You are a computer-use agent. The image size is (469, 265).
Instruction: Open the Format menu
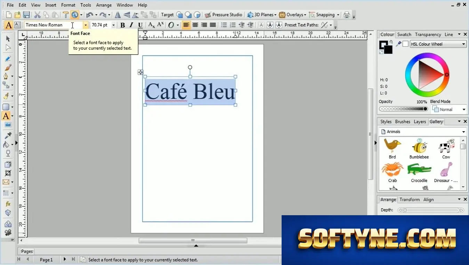(68, 5)
